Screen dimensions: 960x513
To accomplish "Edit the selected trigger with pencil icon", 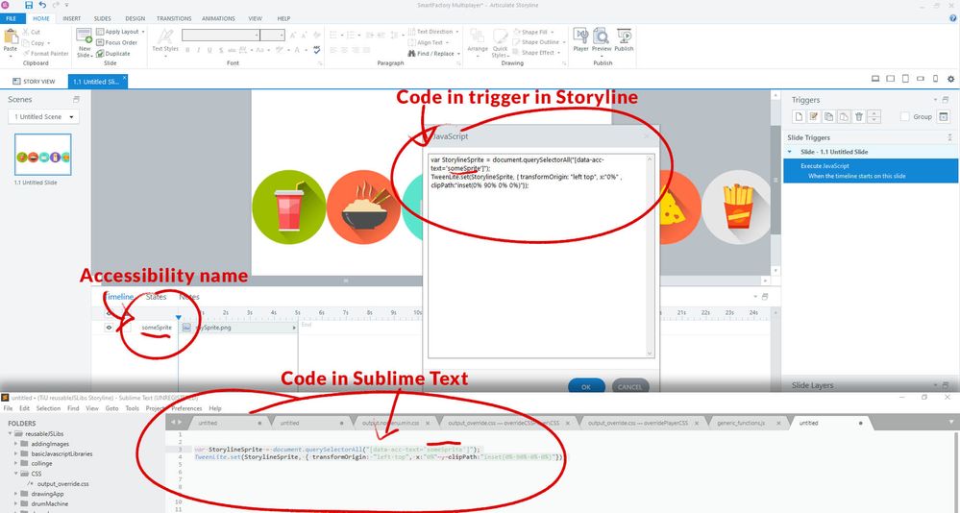I will [x=812, y=116].
